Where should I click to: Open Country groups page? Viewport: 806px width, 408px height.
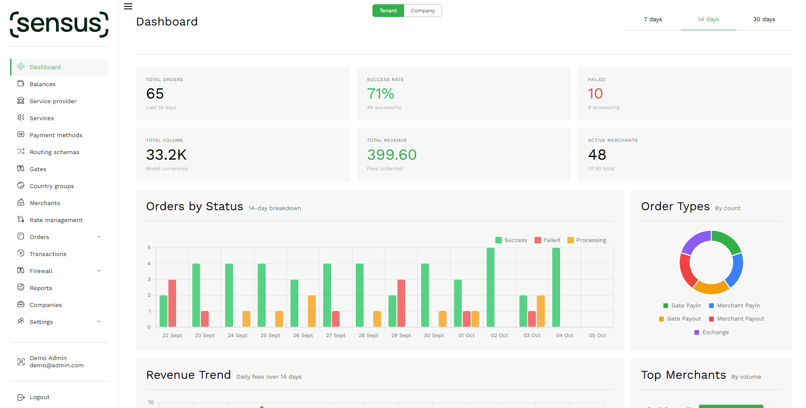(59, 186)
